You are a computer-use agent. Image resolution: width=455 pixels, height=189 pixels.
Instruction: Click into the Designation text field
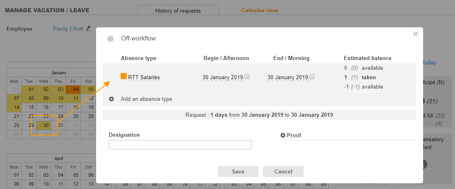click(180, 145)
